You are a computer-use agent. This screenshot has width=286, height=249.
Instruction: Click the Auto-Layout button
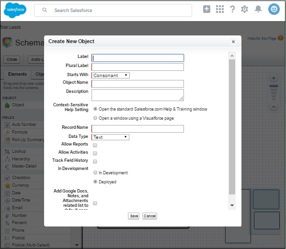point(36,59)
